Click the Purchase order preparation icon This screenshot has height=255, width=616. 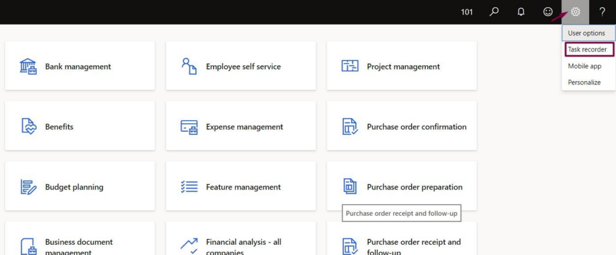(350, 187)
